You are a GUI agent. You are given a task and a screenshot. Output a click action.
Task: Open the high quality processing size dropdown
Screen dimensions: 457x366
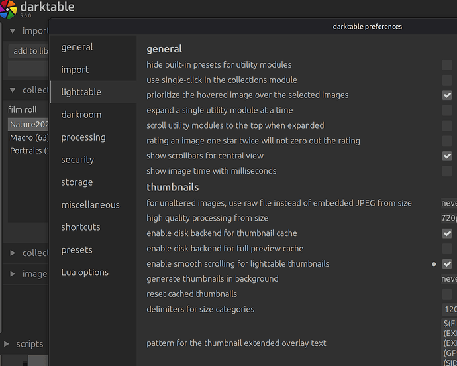pyautogui.click(x=449, y=218)
